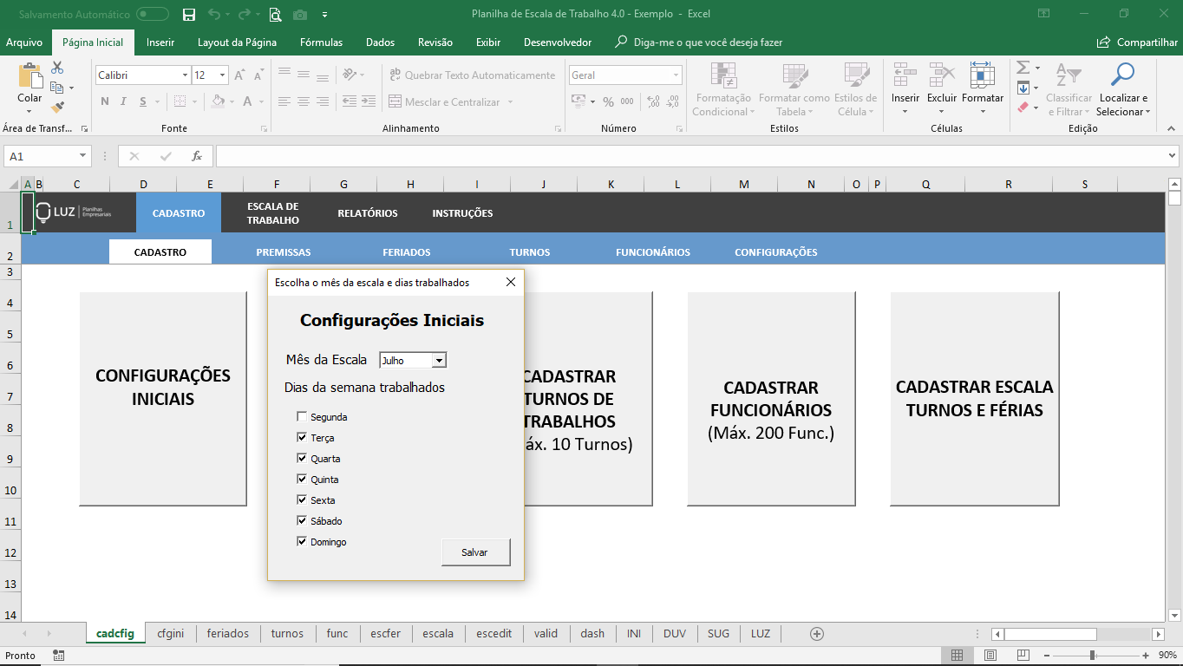Toggle the Salvamento Automático switch
This screenshot has width=1183, height=666.
[x=153, y=14]
